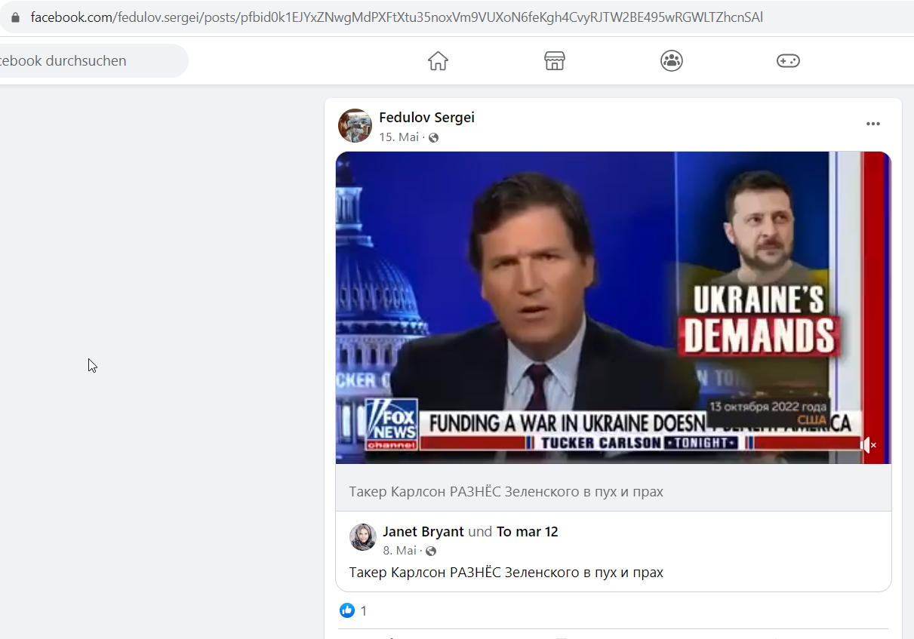Open the Janet Bryant profile link
This screenshot has width=914, height=639.
[x=423, y=532]
